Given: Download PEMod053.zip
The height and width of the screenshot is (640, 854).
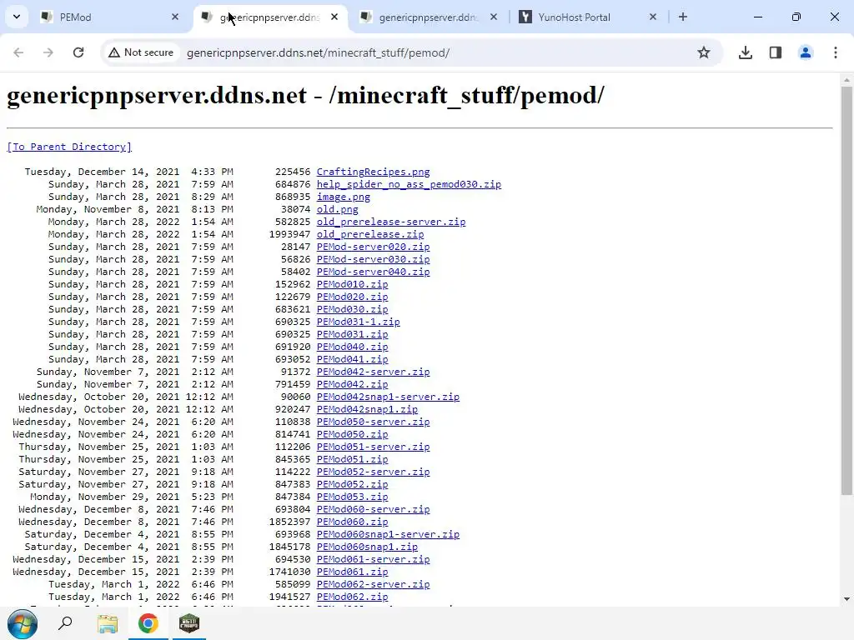Looking at the screenshot, I should [x=353, y=497].
